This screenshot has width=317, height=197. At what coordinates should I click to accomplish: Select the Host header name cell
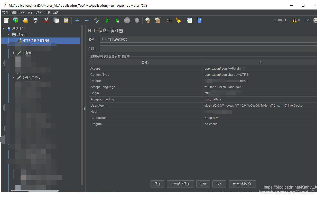pos(146,112)
